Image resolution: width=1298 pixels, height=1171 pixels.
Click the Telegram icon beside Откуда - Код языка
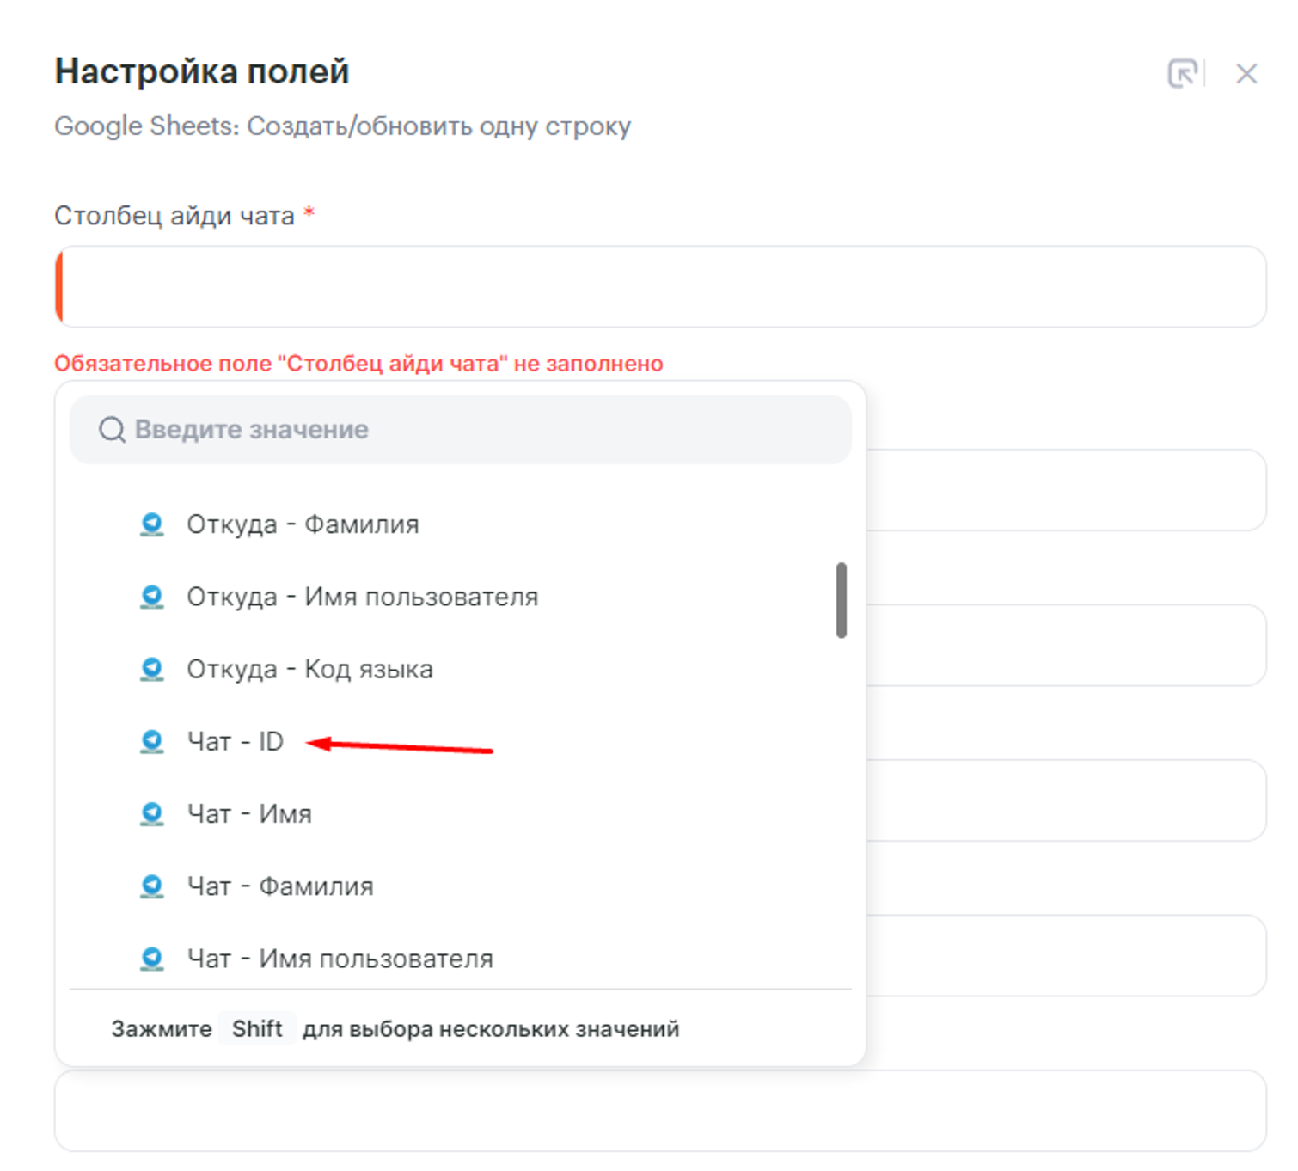152,669
